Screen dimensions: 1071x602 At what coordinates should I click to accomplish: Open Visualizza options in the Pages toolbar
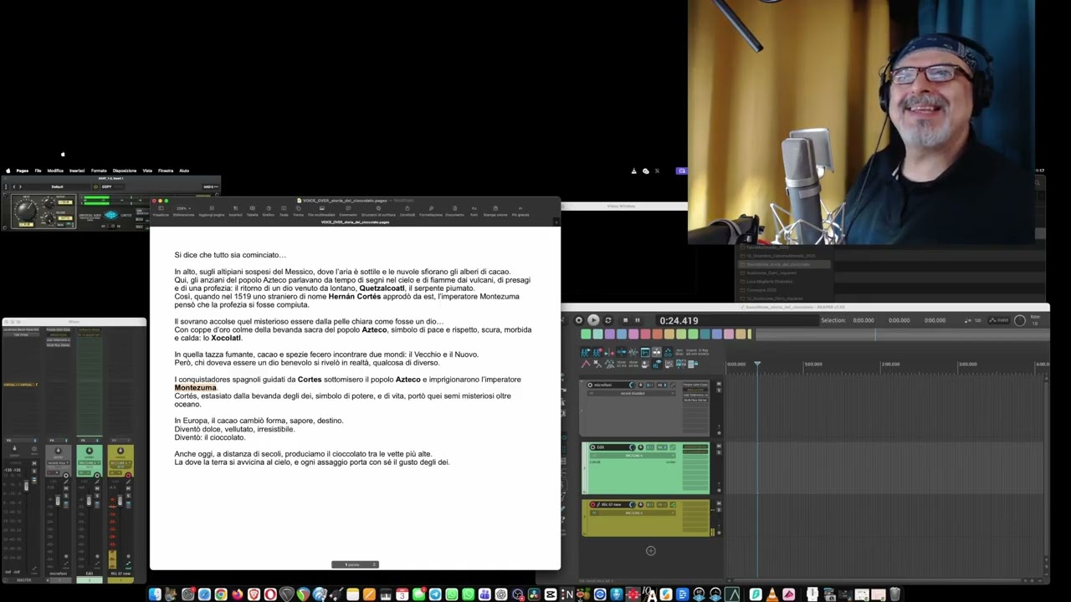(161, 212)
